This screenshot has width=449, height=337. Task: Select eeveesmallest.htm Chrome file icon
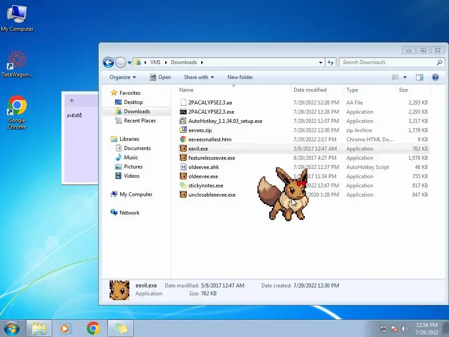183,139
